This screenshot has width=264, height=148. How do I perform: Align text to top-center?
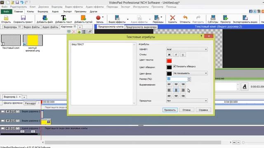(176, 84)
